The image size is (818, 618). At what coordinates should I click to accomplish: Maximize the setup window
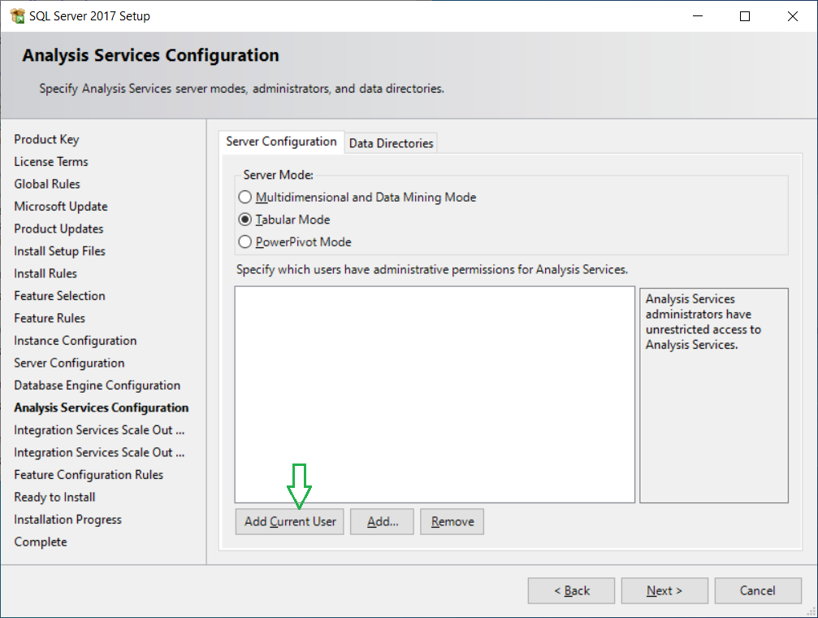tap(745, 16)
